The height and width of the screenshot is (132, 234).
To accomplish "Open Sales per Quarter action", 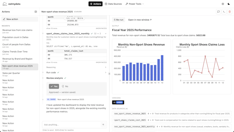I will click(20, 74).
